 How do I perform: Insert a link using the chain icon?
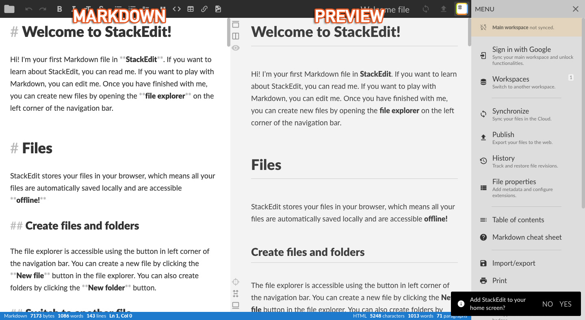(x=204, y=9)
